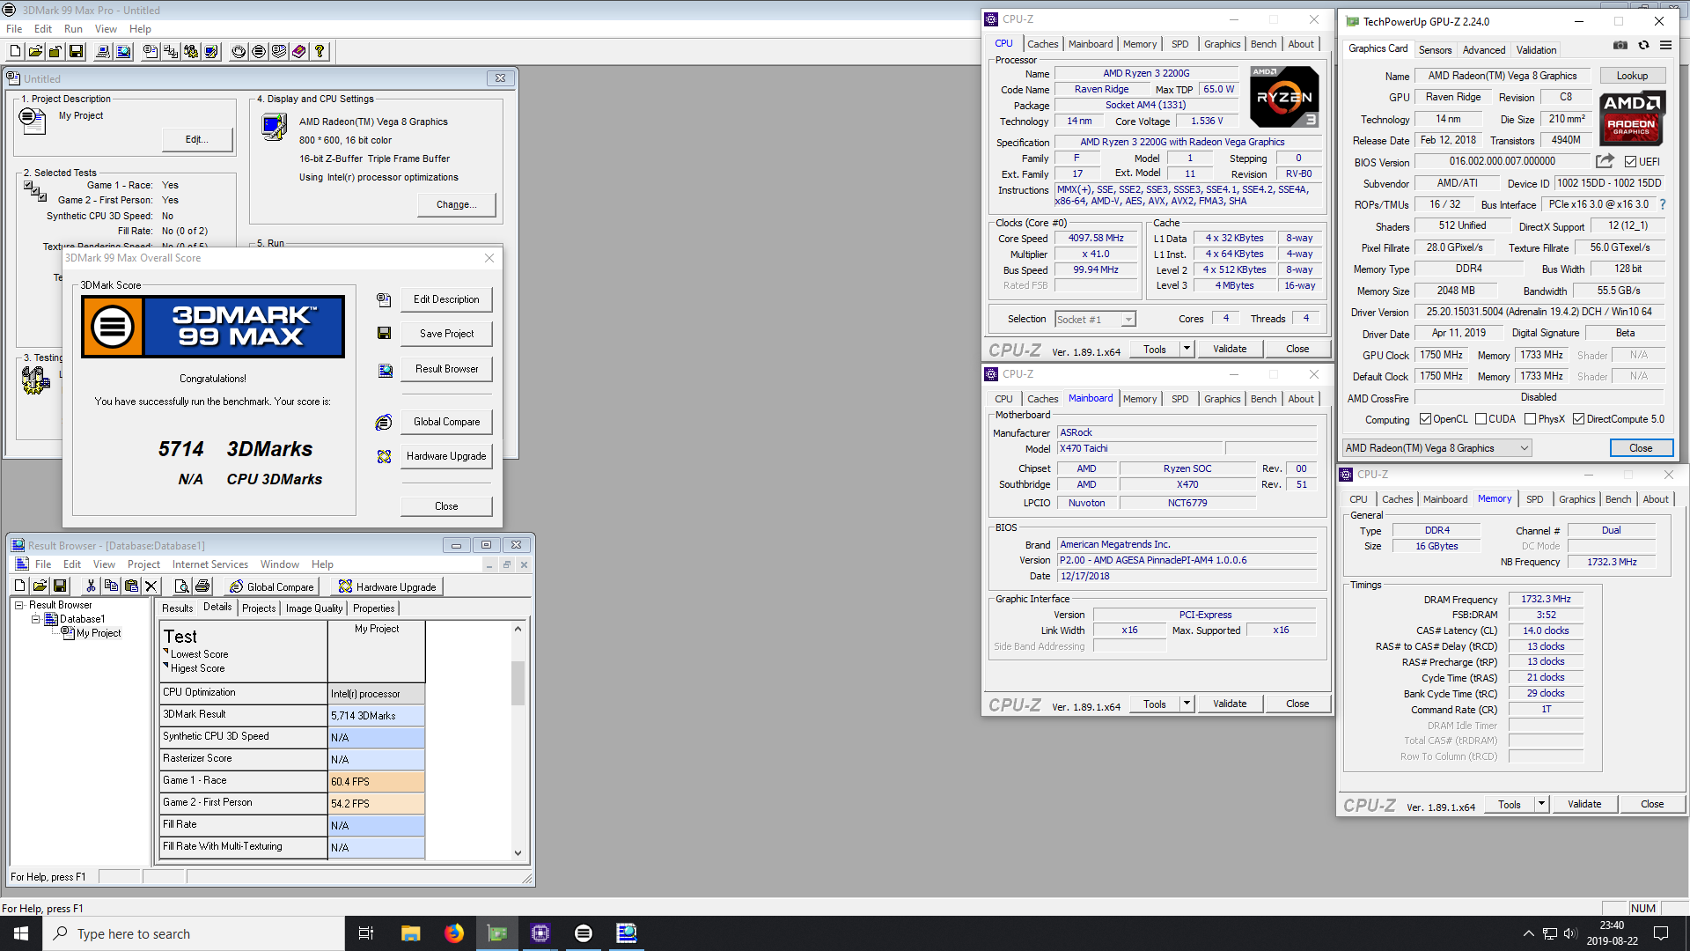Click the Game 1 - Race 60.4 FPS cell
The width and height of the screenshot is (1690, 951).
pos(377,782)
